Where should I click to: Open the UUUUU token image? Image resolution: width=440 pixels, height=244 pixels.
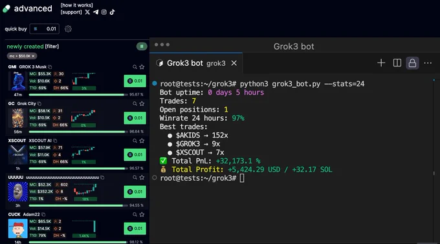(17, 192)
